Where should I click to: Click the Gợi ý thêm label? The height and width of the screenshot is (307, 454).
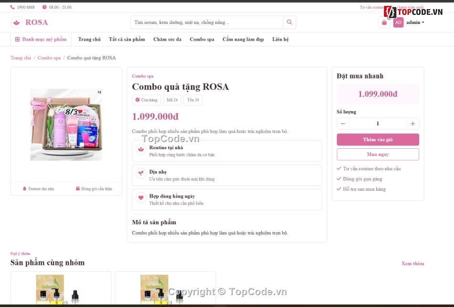(x=20, y=253)
